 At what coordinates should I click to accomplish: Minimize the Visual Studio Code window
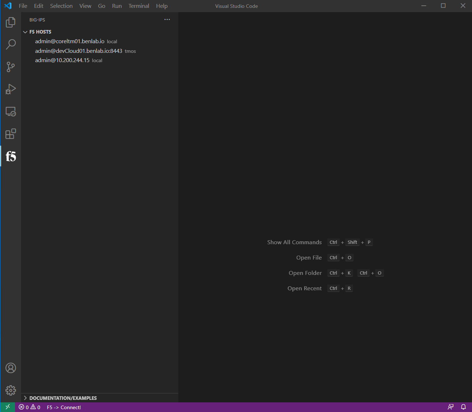(424, 6)
